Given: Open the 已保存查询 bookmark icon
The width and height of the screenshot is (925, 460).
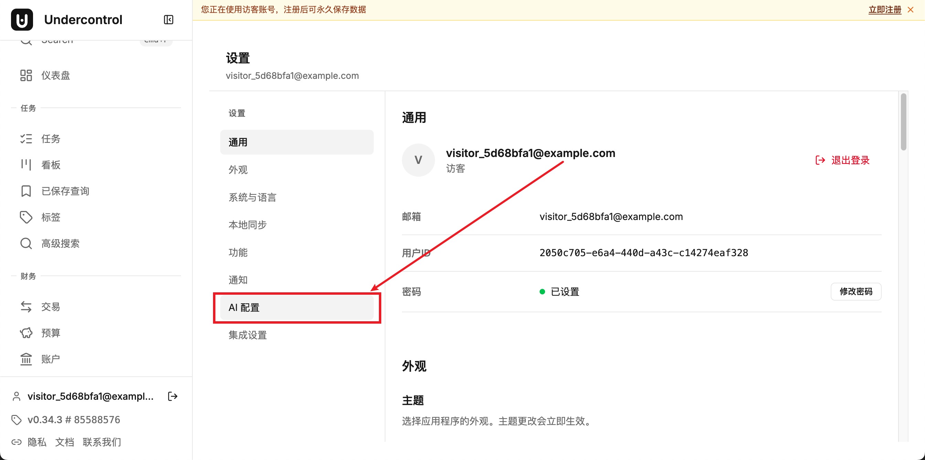Looking at the screenshot, I should (26, 191).
